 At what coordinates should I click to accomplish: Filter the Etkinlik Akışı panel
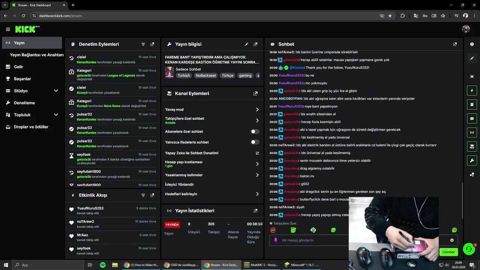pos(143,195)
